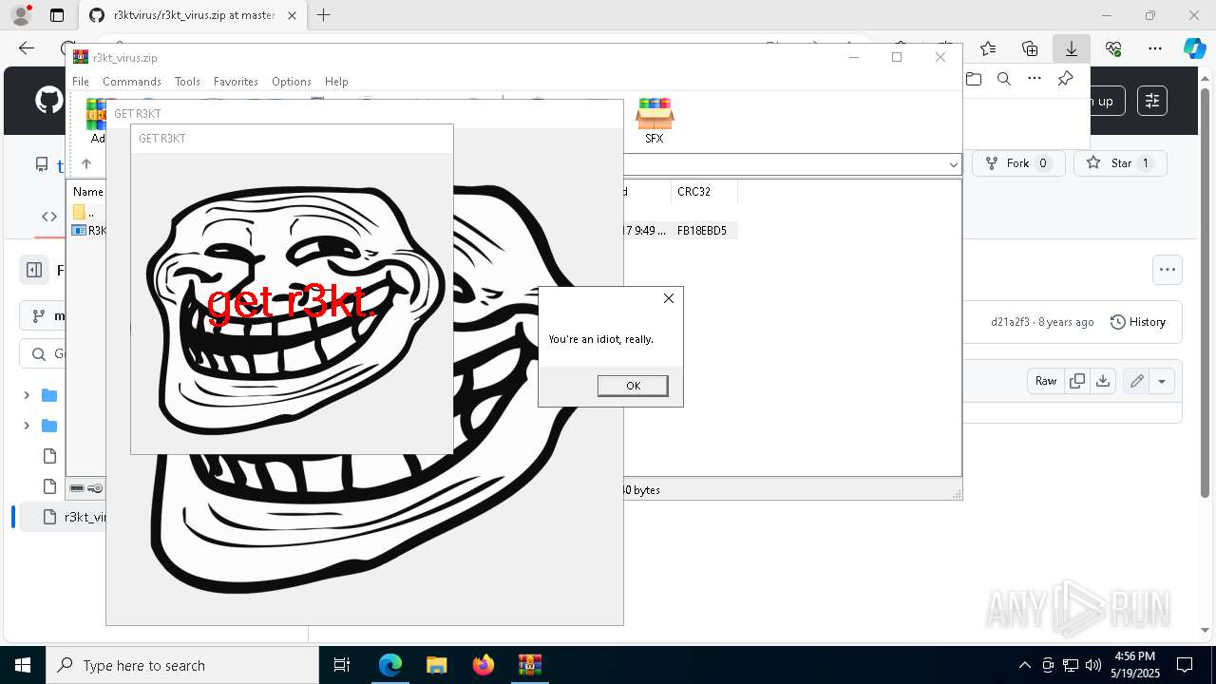Open File Explorer from taskbar
The image size is (1216, 684).
point(437,665)
